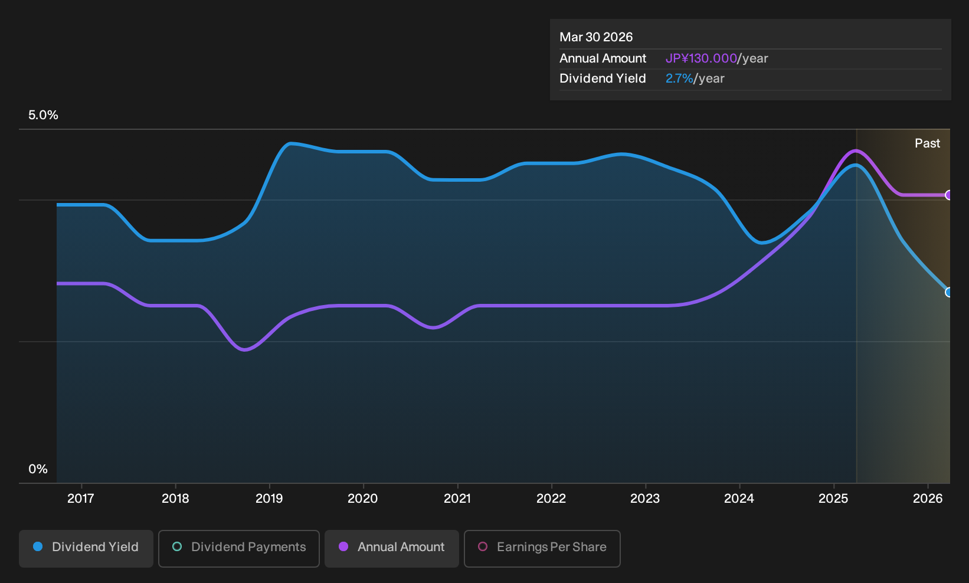
Task: Click the pink Earnings Per Share circle
Action: (x=483, y=547)
